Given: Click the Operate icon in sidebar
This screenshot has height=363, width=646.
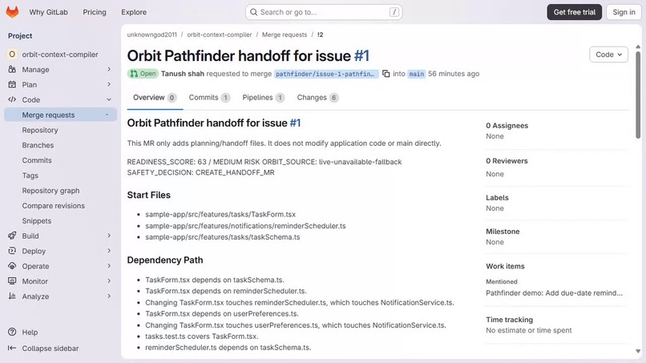Looking at the screenshot, I should pos(12,266).
